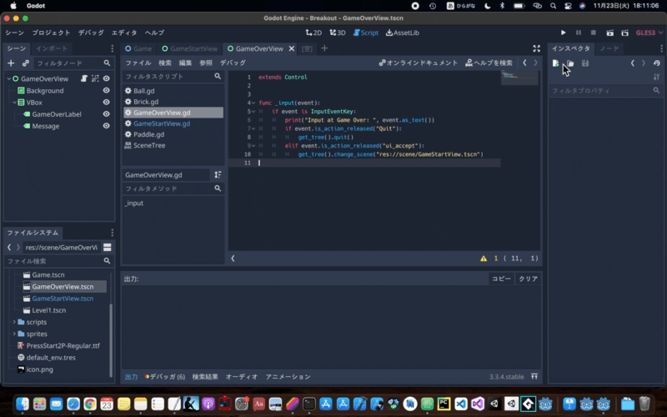Add a new scene tab

(324, 48)
